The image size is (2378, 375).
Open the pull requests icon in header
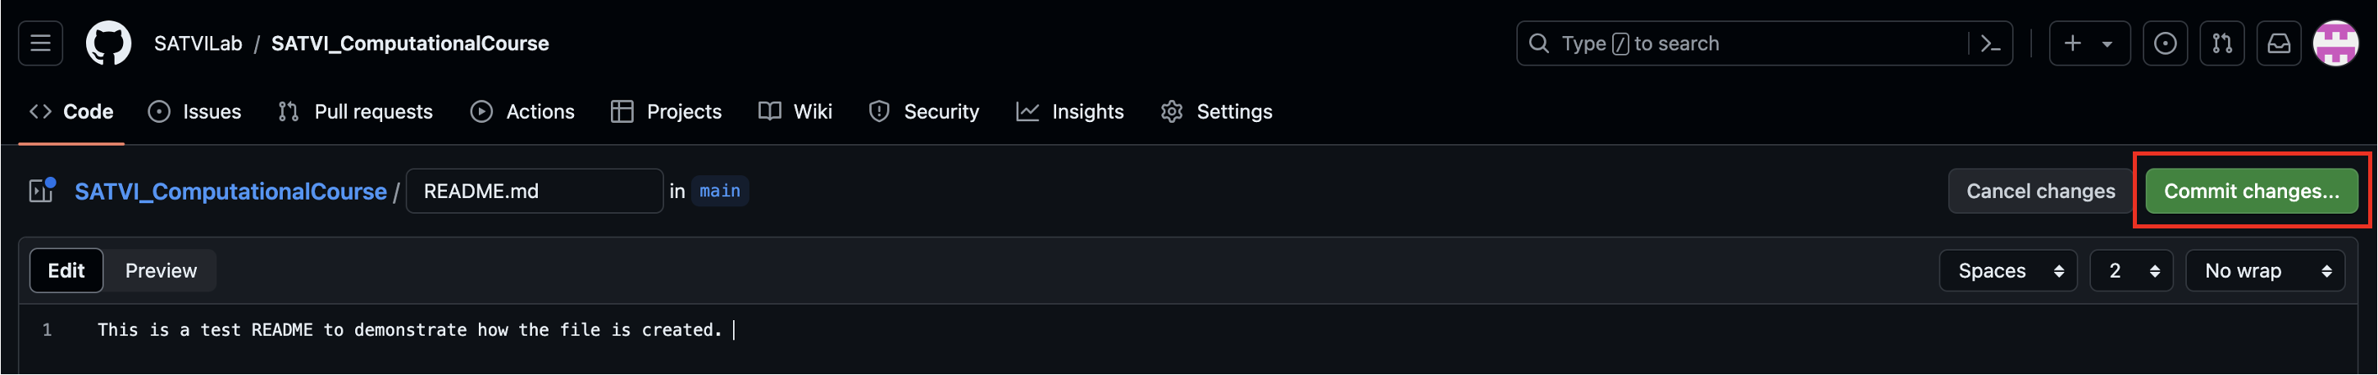2222,43
